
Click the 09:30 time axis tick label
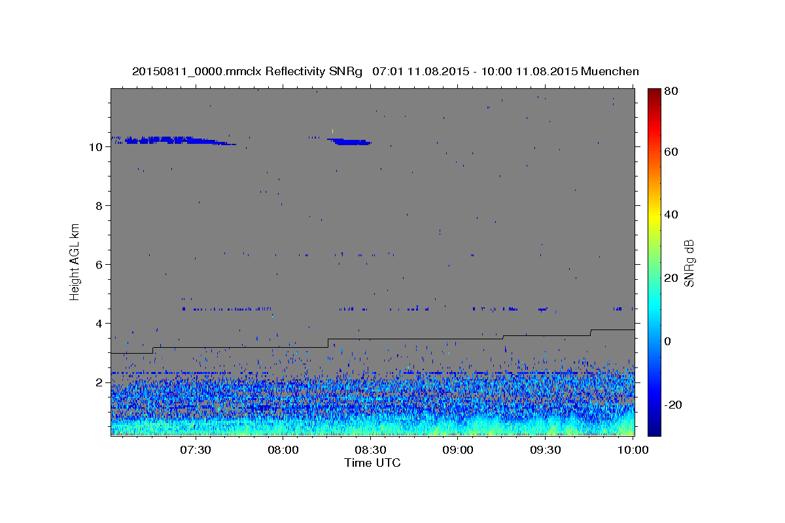click(545, 450)
